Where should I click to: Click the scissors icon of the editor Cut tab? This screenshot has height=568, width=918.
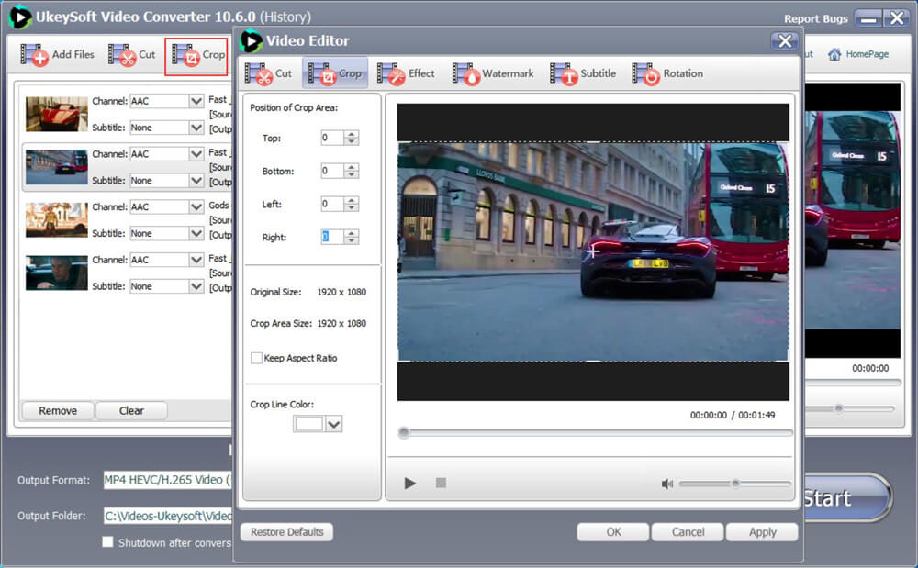coord(259,73)
